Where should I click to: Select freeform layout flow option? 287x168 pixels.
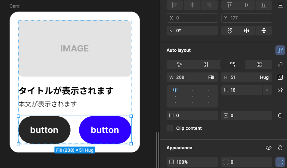[180, 64]
